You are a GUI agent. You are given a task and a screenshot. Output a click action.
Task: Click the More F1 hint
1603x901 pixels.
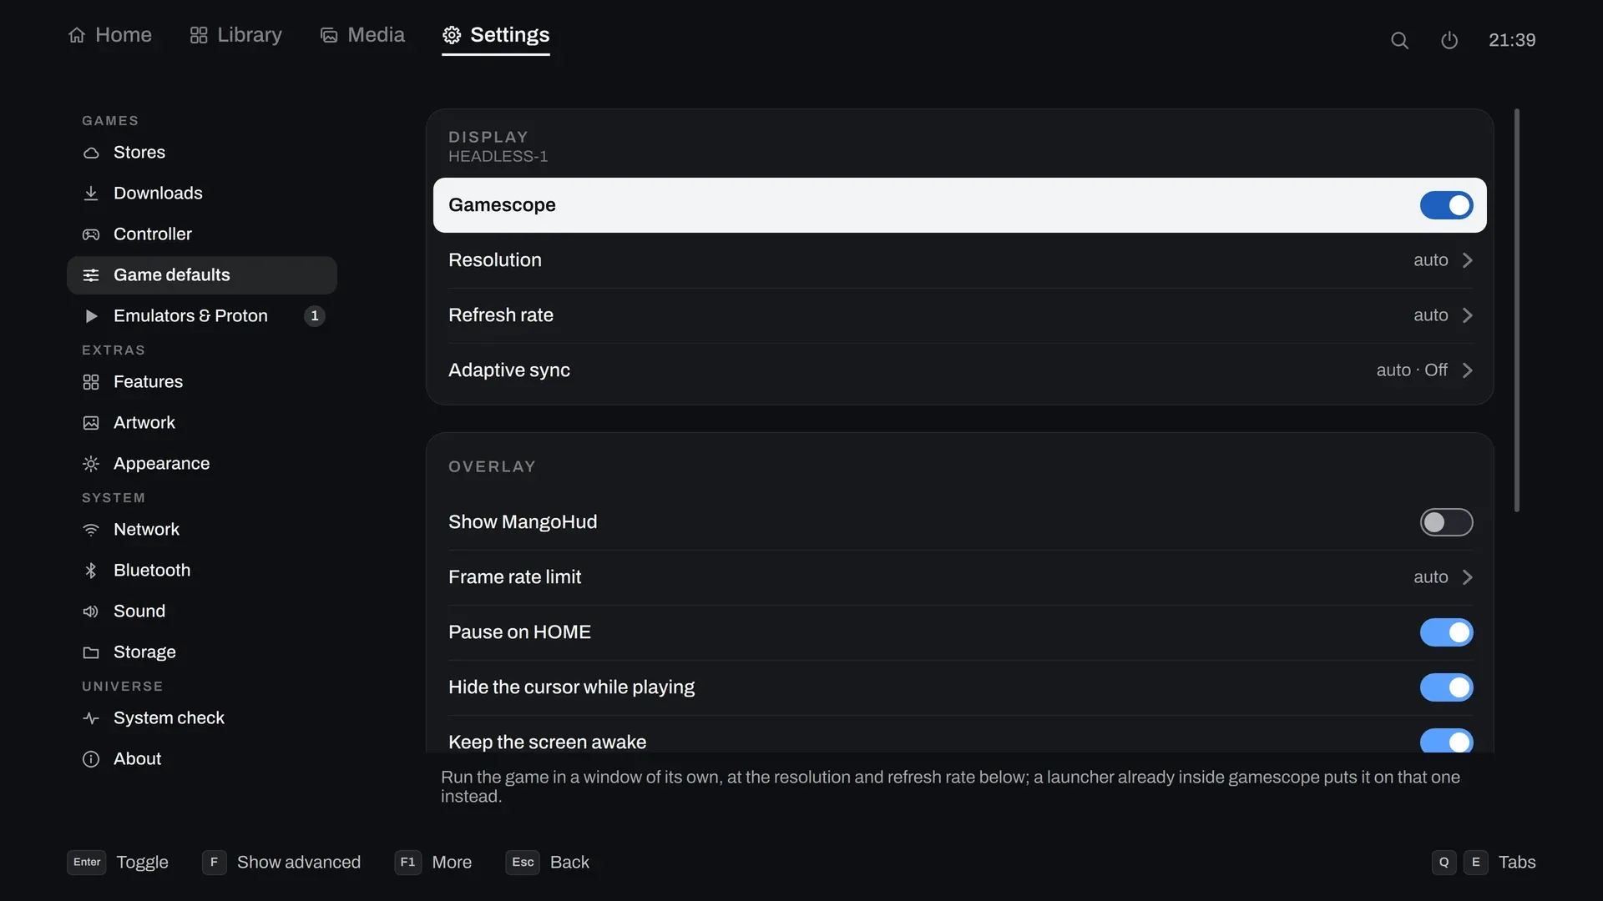433,863
